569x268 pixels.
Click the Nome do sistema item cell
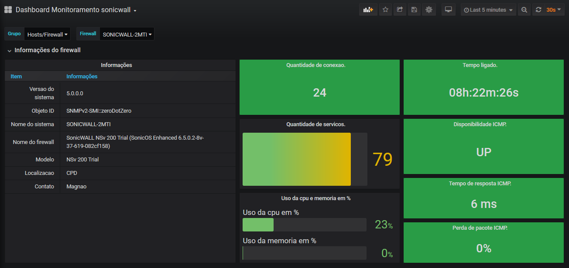[33, 124]
